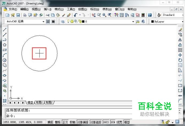Open the 视图(V) menu
The width and height of the screenshot is (185, 126).
36,9
